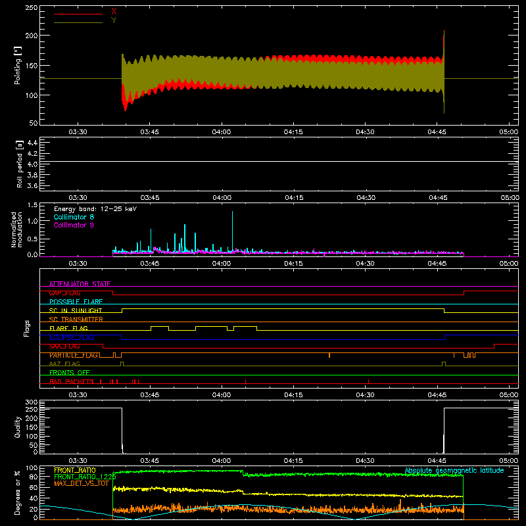Click the 4.4 tick on Roll period axis
This screenshot has width=526, height=526.
point(32,143)
